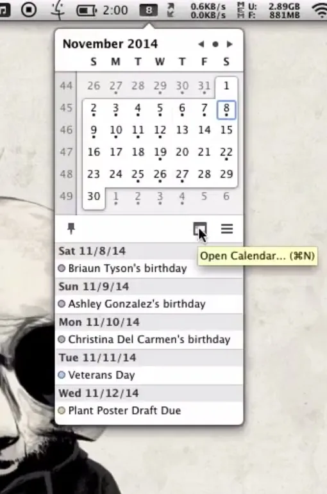Click the November 2014 month title
Viewport: 327px width, 494px height.
(x=110, y=44)
